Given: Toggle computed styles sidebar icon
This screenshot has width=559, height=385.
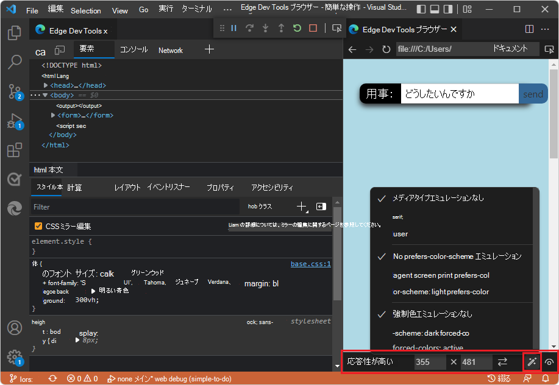Looking at the screenshot, I should pyautogui.click(x=321, y=207).
